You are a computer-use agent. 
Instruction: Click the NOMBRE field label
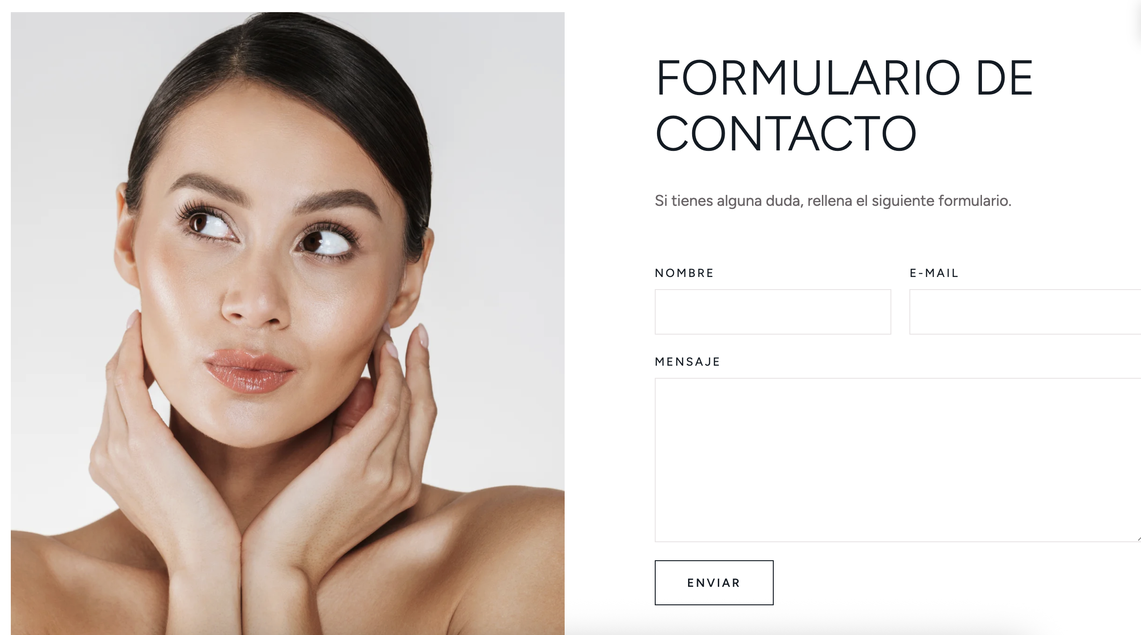tap(684, 273)
